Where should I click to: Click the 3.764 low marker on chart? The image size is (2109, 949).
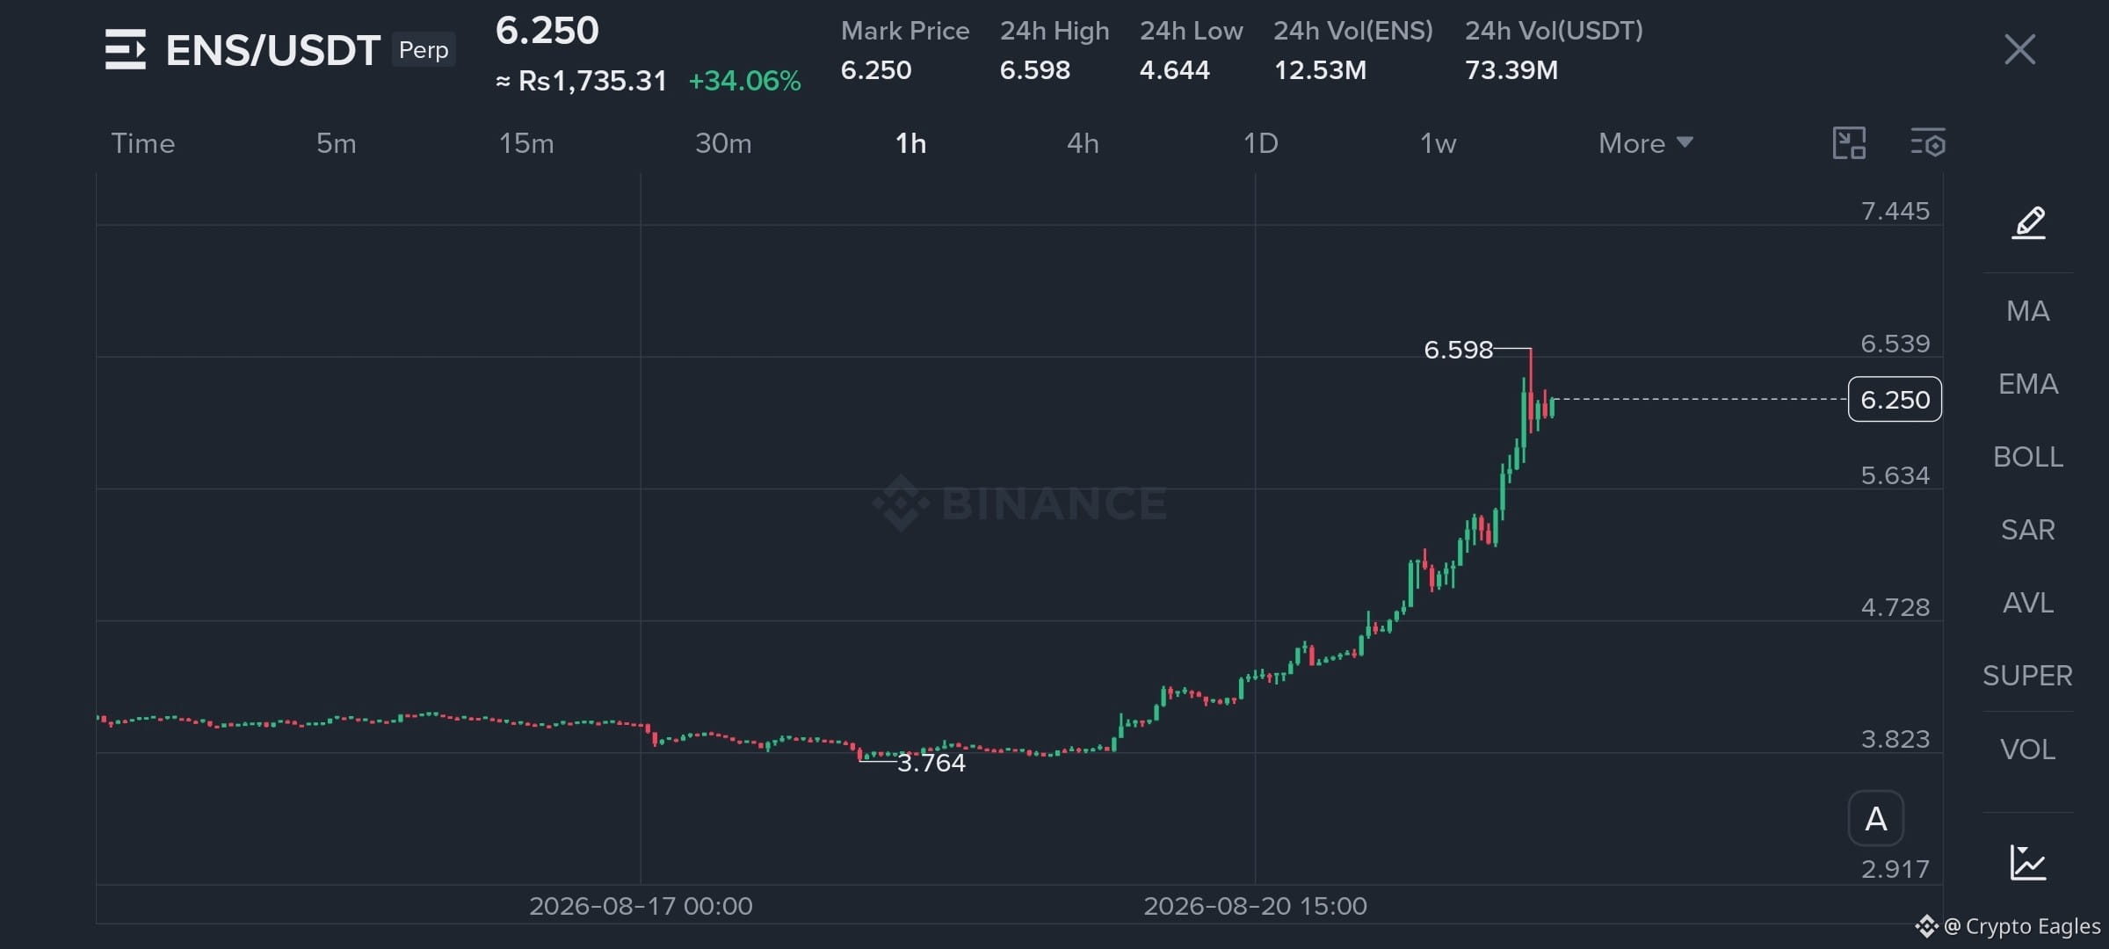pyautogui.click(x=931, y=763)
